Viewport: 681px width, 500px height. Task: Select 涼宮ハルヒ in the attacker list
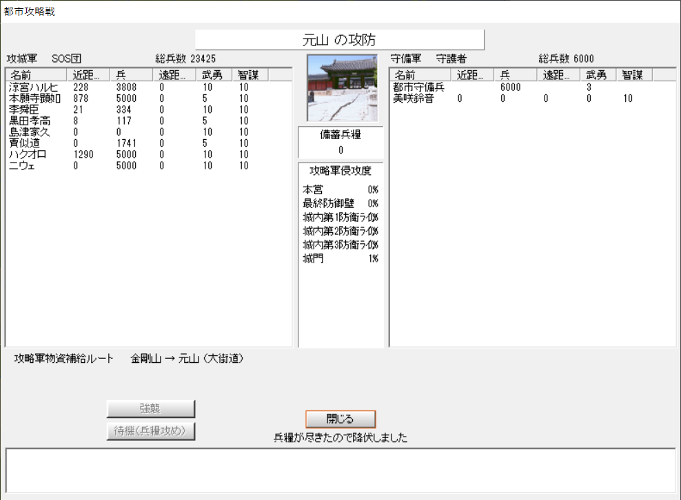tap(33, 87)
